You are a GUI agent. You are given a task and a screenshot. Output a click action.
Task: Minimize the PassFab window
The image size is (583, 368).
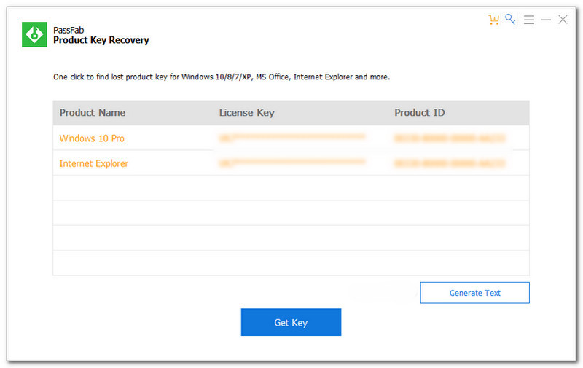tap(546, 20)
